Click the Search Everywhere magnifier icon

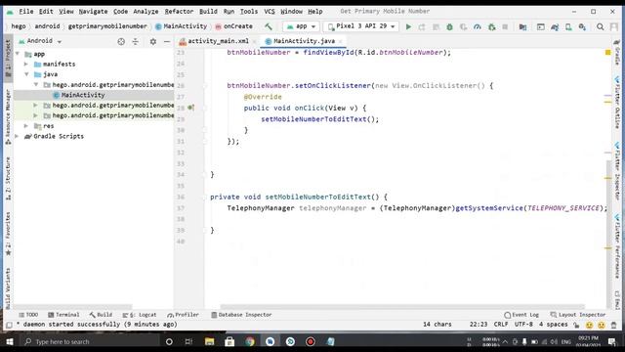click(x=601, y=26)
